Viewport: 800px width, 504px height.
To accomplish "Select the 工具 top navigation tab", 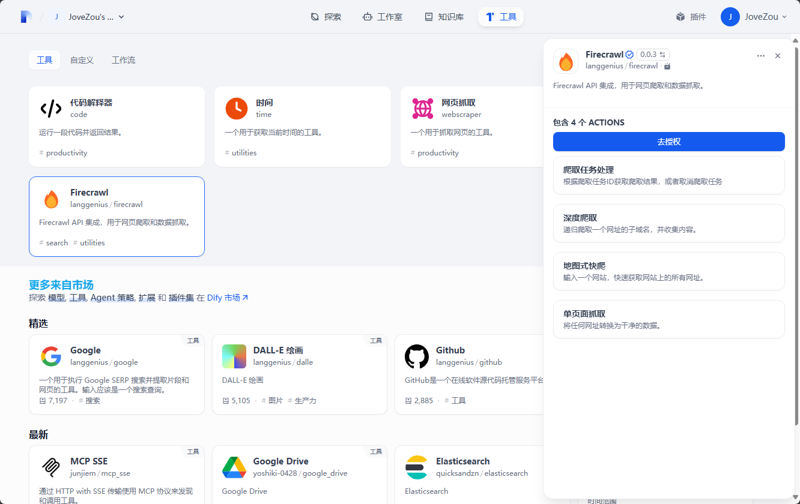I will (501, 17).
